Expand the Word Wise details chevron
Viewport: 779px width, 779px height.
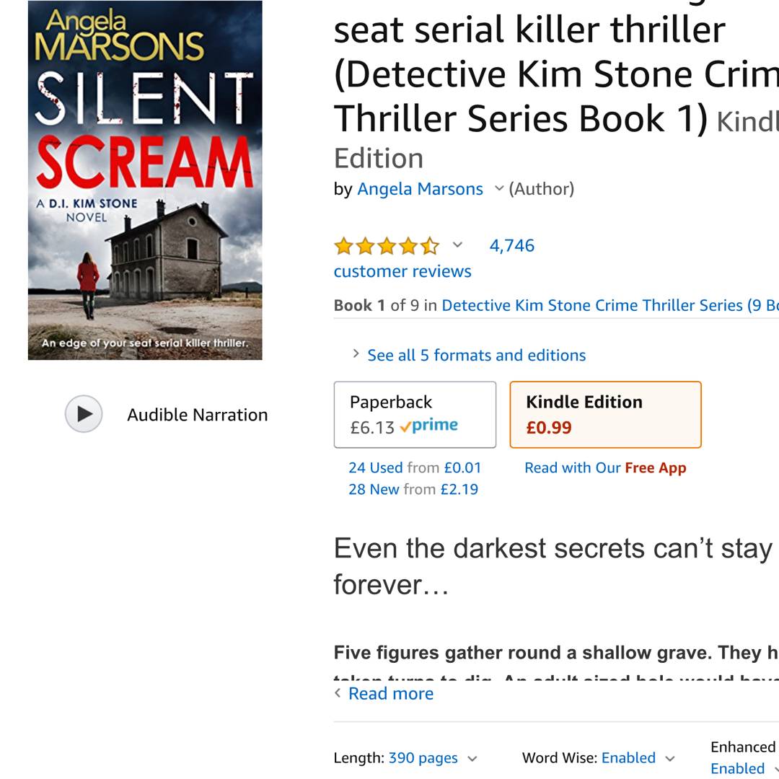(x=670, y=758)
